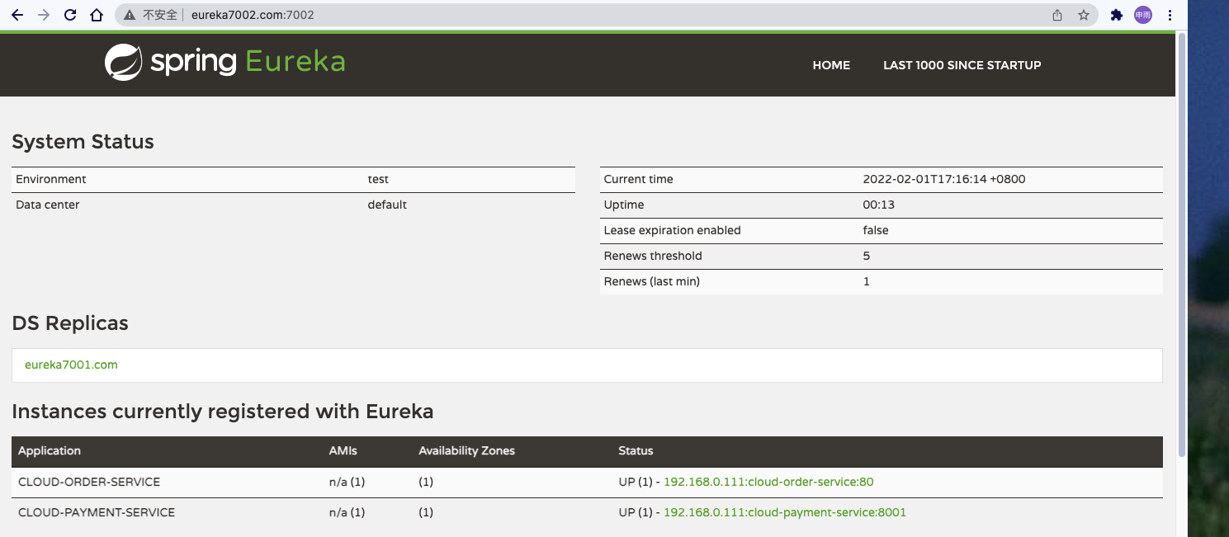Click the page vertical scrollbar
Screen dimensions: 1229x537
coord(1181,244)
